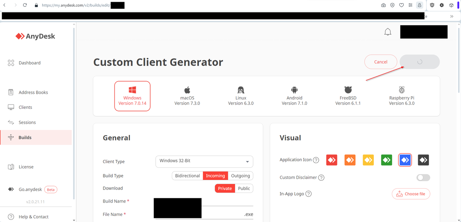The width and height of the screenshot is (461, 222).
Task: Click the sidebar scroll down arrow
Action: (x=74, y=220)
